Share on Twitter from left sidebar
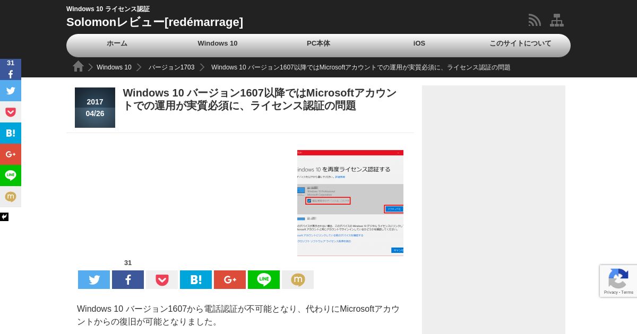This screenshot has height=334, width=637. point(11,91)
